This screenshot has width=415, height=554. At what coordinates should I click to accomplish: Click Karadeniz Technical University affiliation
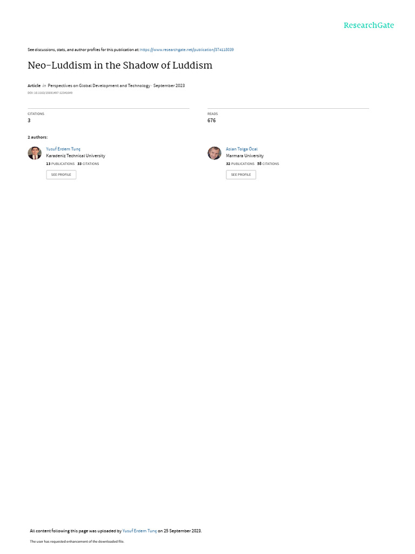[x=76, y=156]
